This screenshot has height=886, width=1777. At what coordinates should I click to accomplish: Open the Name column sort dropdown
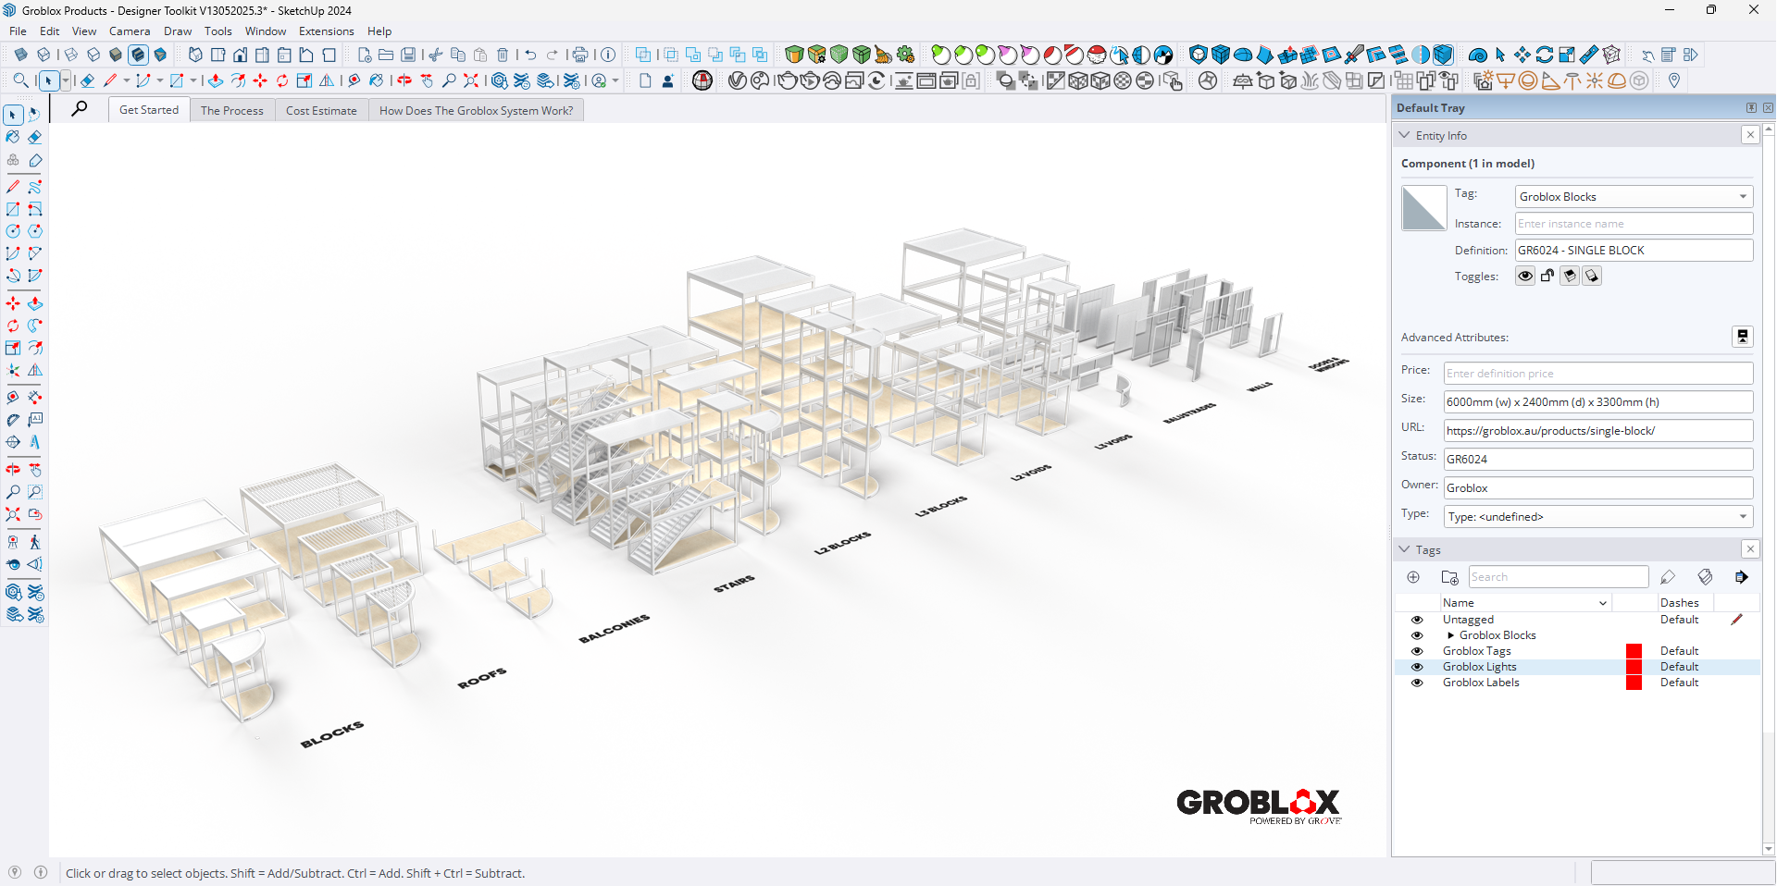click(x=1603, y=603)
